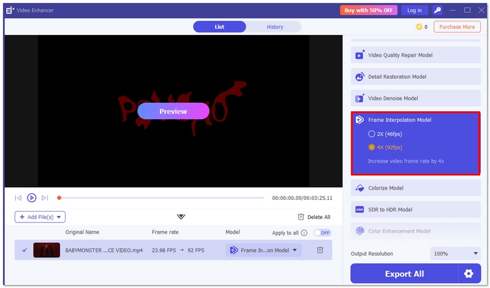Click the timecode 00:00:00.00/00:03:25.11
Screen dimensions: 490x288
[x=302, y=198]
